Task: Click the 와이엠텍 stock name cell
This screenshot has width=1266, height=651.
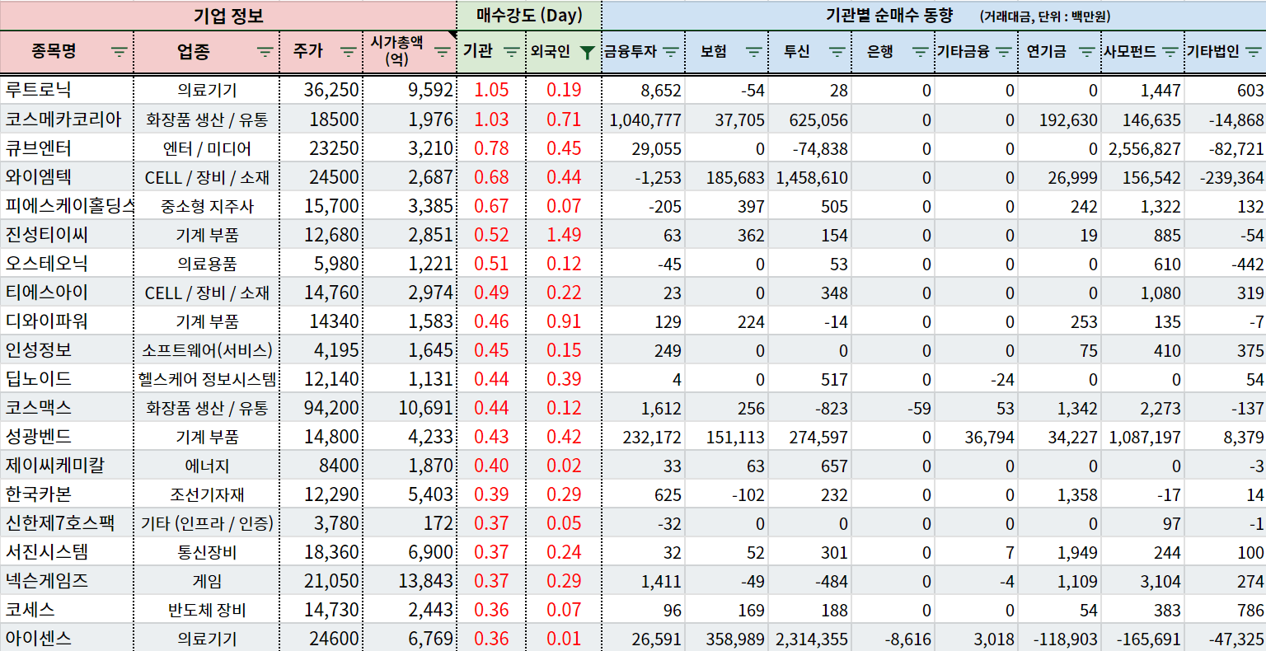Action: [x=67, y=176]
